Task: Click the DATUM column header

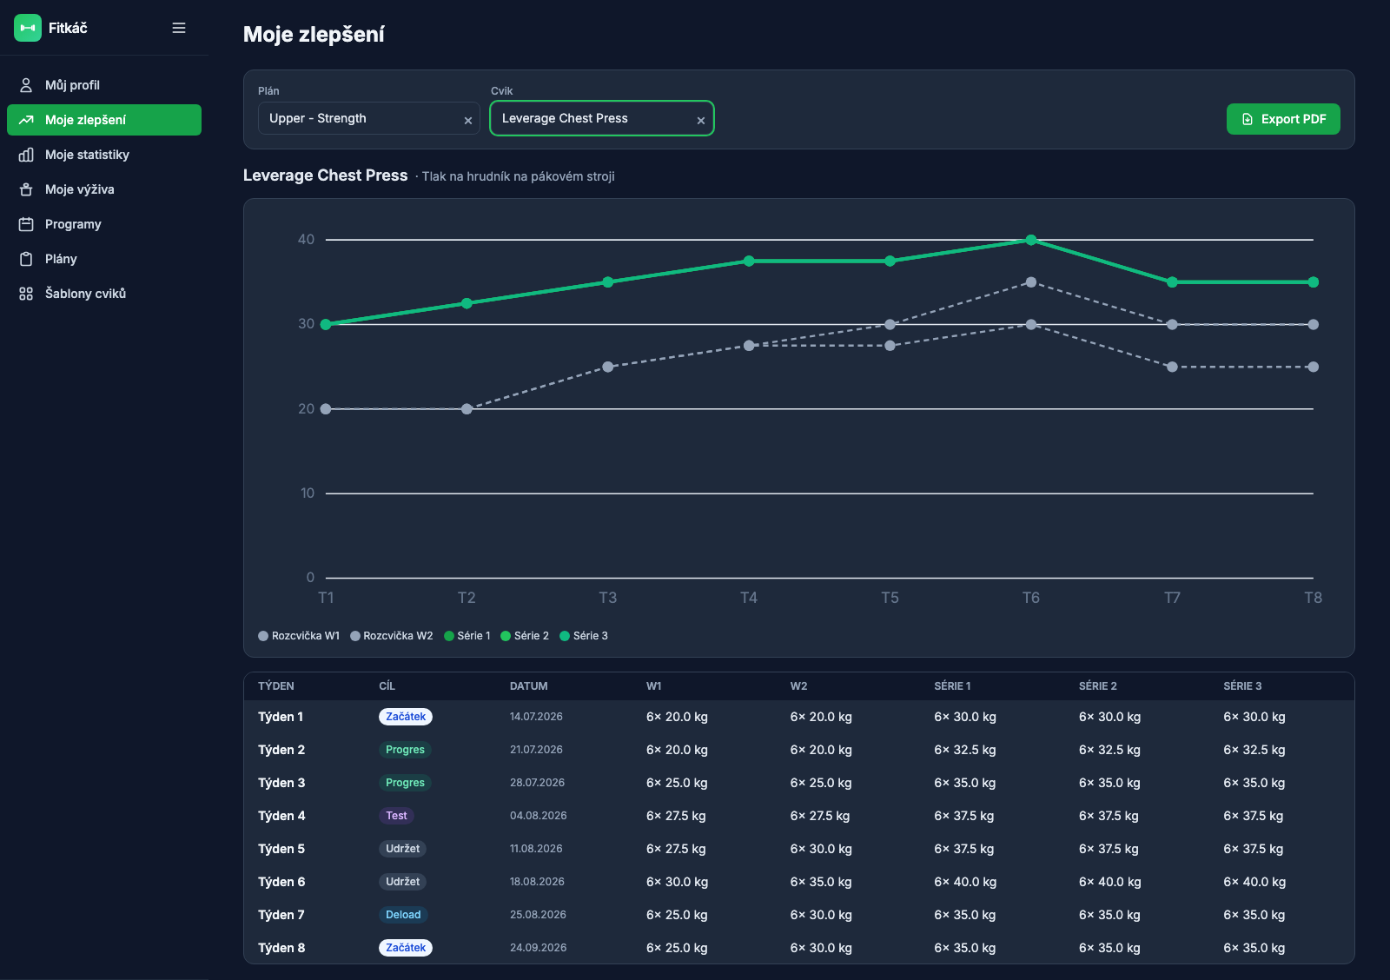Action: point(528,686)
